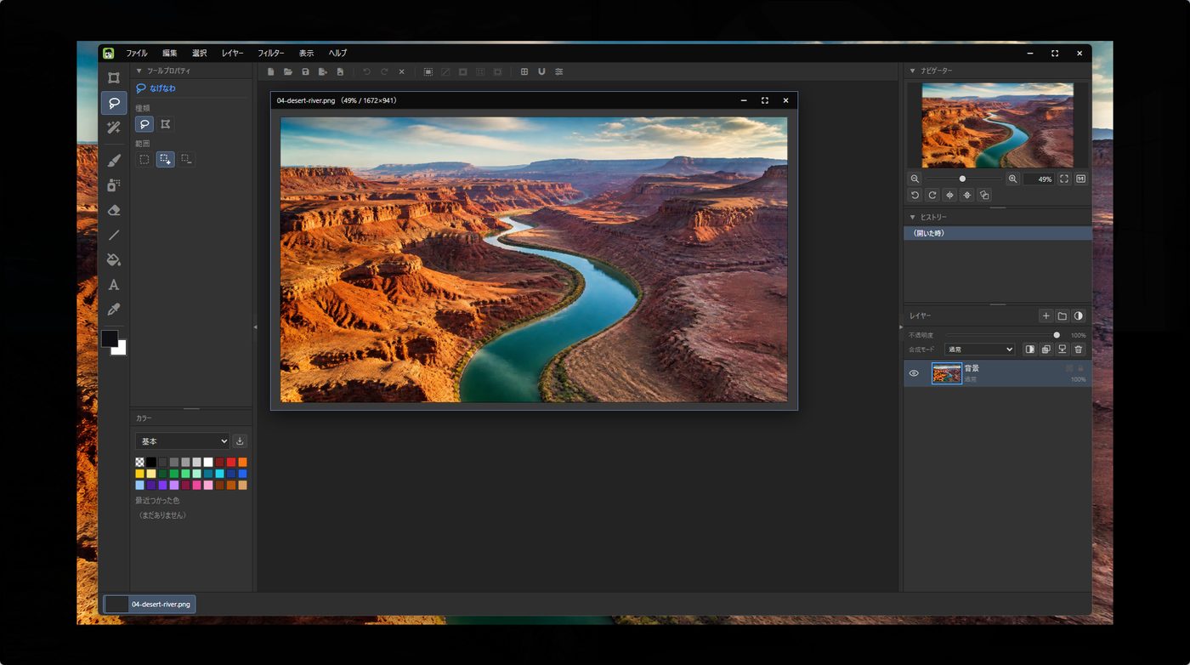
Task: Click the navigator zoom slider handle
Action: point(962,179)
